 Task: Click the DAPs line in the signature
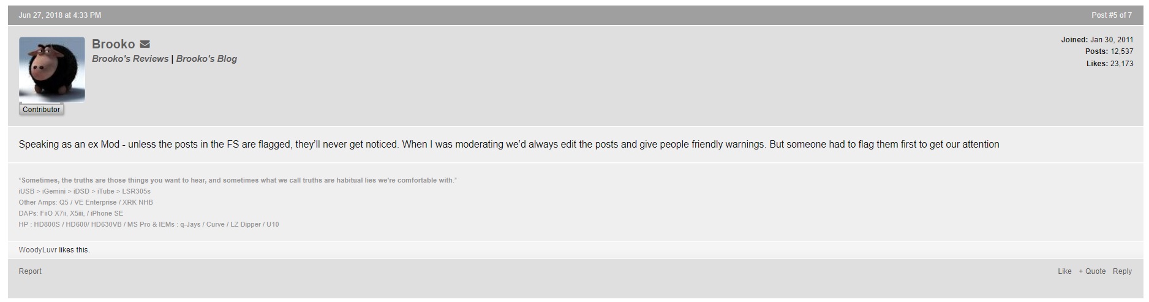click(71, 213)
